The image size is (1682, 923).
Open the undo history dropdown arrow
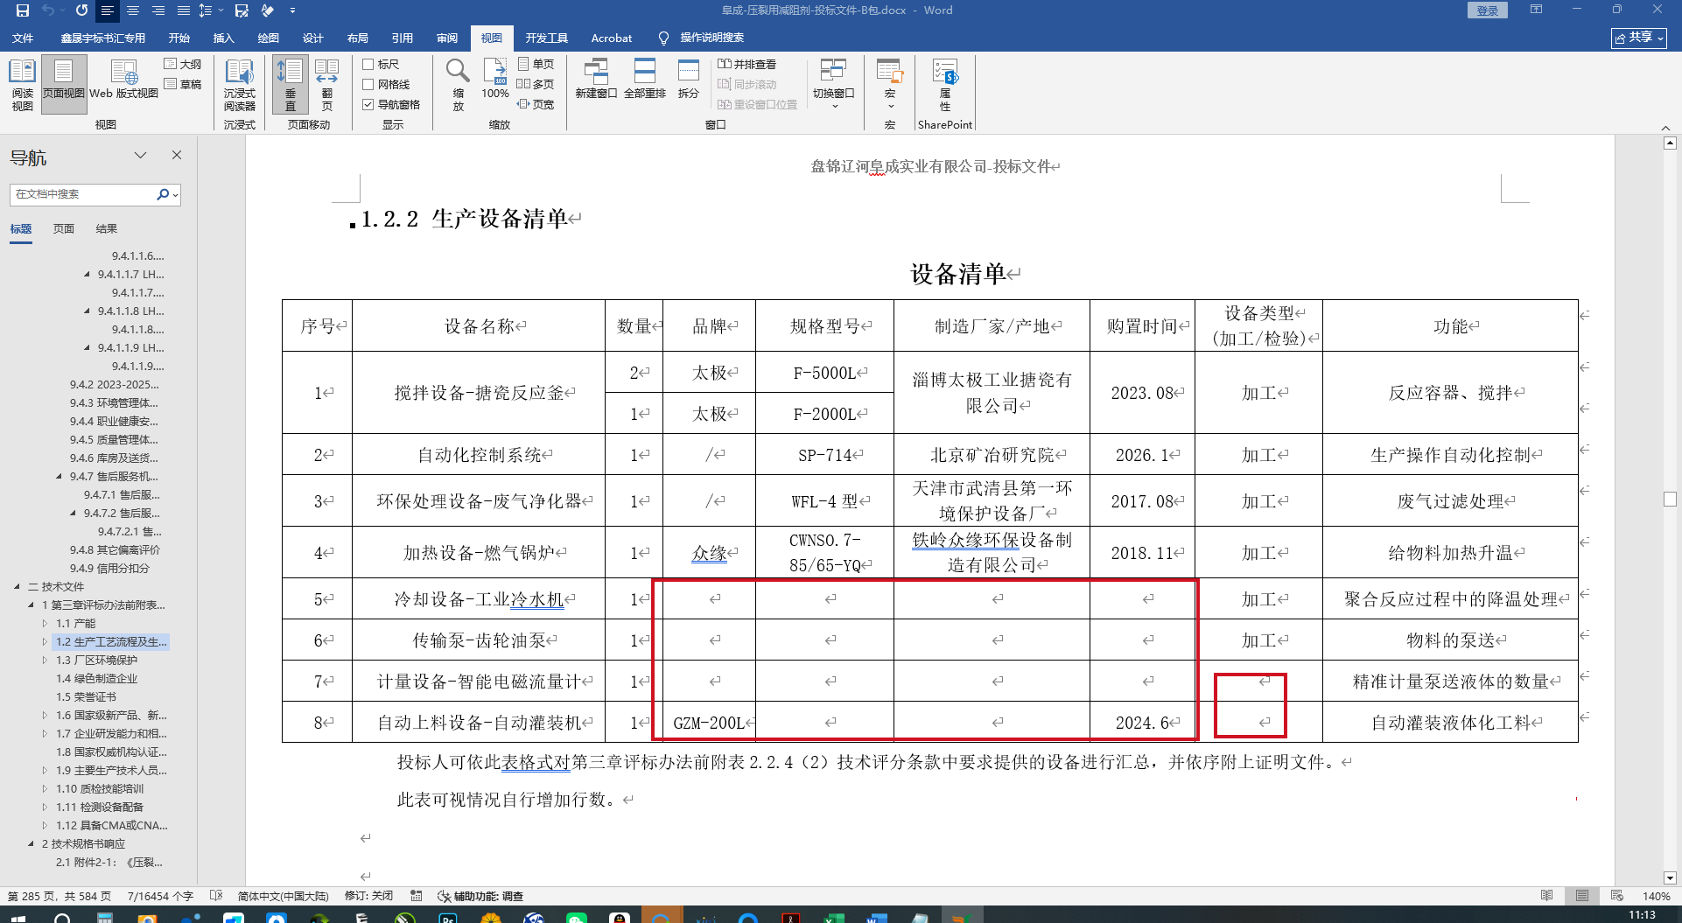click(63, 10)
